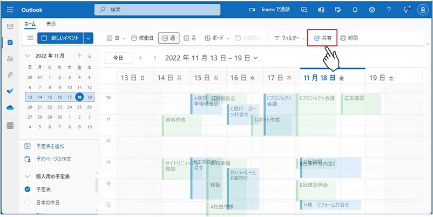Click the settings gear icon
The height and width of the screenshot is (217, 433).
coord(372,10)
